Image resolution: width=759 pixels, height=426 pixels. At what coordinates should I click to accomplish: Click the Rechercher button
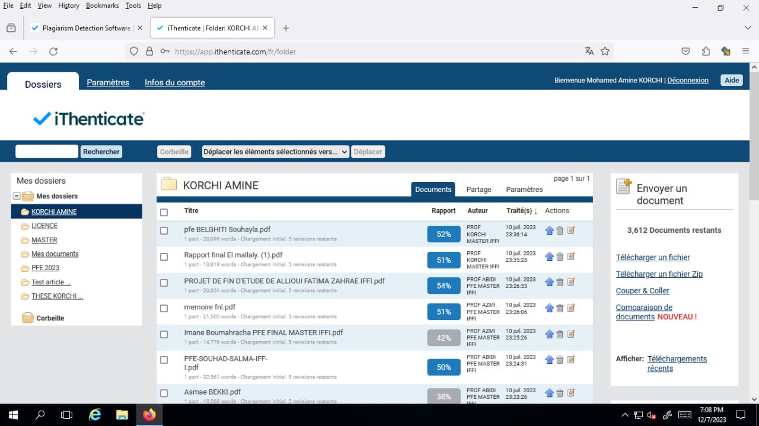point(101,152)
